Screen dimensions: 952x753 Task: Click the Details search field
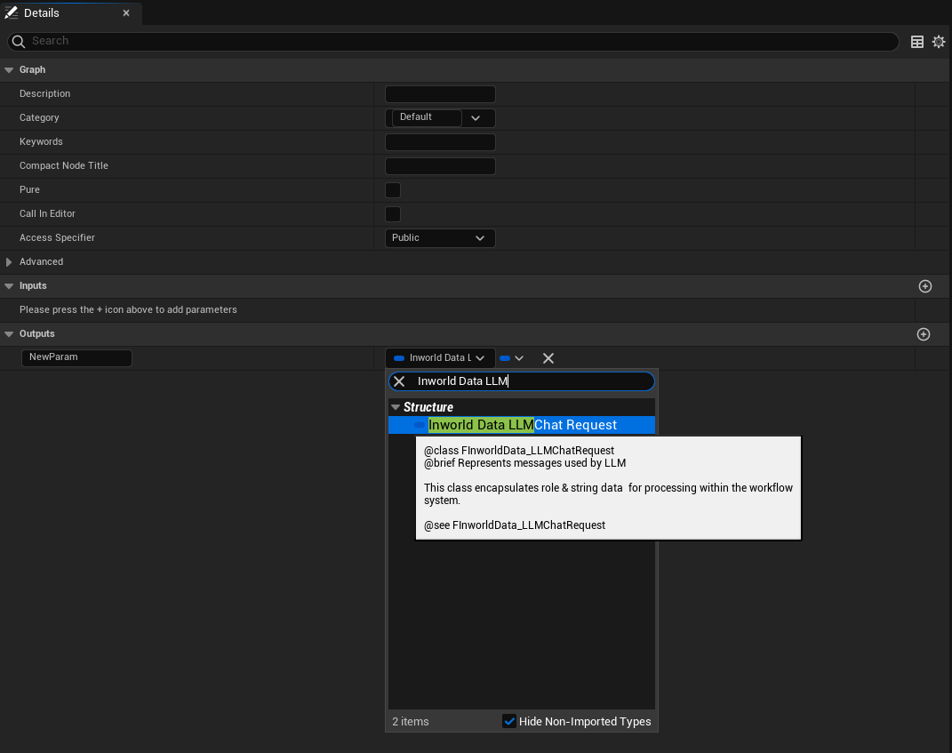tap(453, 41)
